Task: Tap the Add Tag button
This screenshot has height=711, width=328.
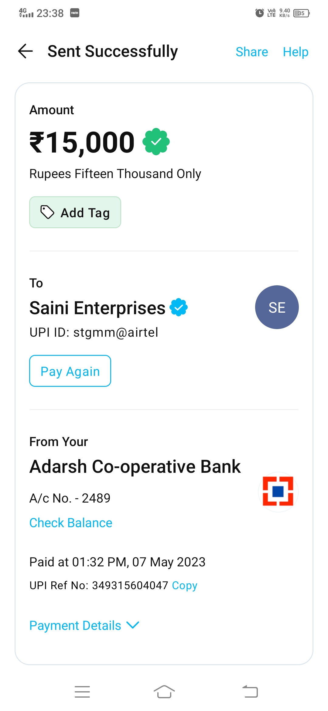Action: (x=75, y=212)
